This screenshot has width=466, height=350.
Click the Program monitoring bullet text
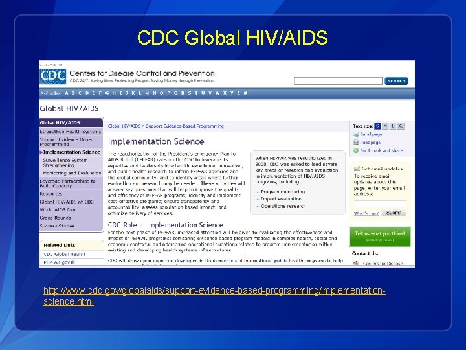tap(283, 192)
